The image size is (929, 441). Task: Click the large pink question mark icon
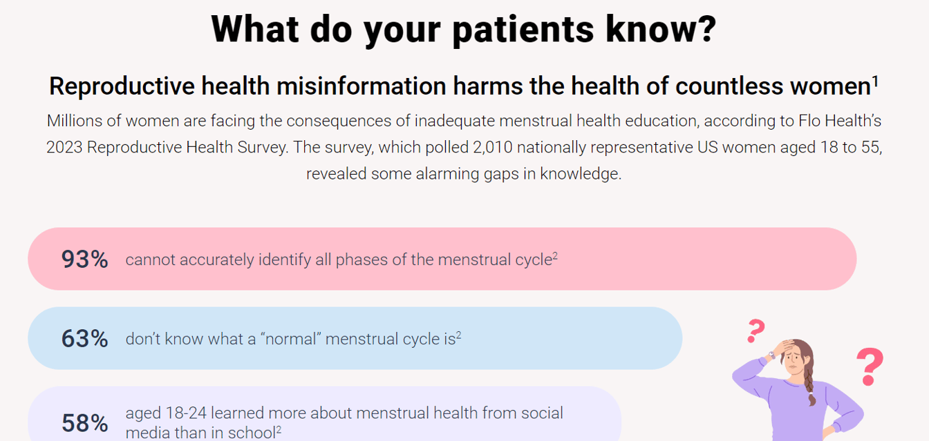point(870,367)
